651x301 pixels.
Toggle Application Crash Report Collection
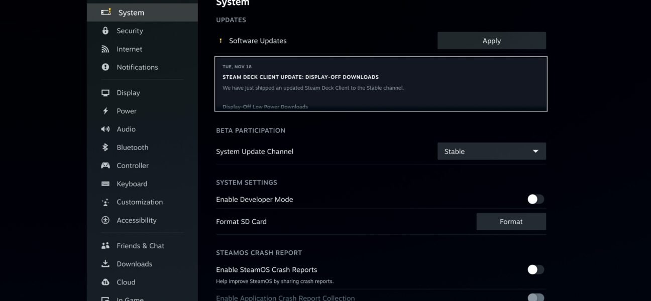pyautogui.click(x=535, y=297)
